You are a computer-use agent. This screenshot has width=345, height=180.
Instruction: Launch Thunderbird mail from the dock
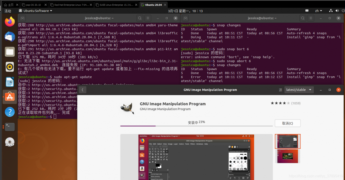10,37
